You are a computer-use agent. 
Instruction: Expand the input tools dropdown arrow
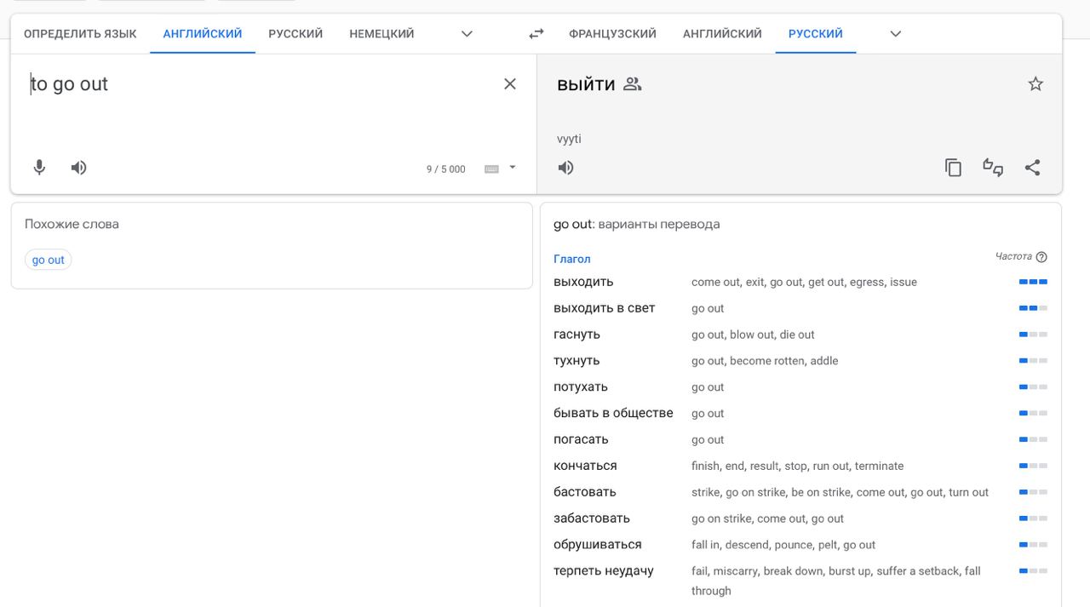point(513,168)
